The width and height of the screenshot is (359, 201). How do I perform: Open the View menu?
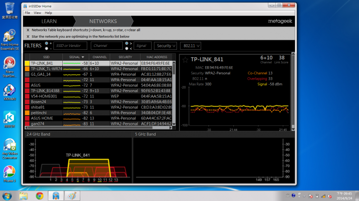[37, 13]
